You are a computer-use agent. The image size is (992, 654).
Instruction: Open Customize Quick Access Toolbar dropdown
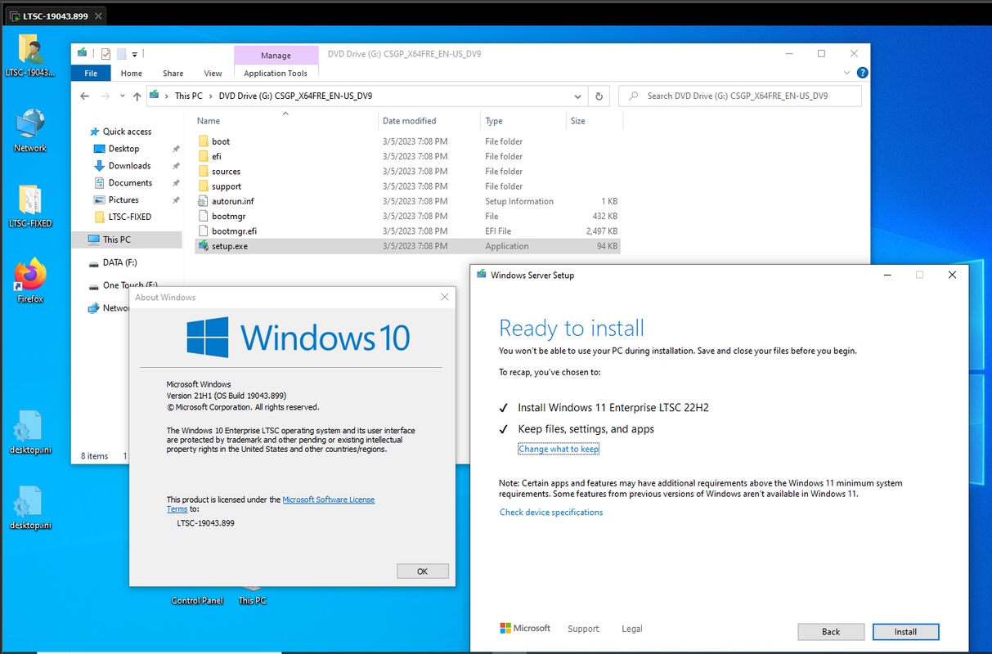coord(134,55)
